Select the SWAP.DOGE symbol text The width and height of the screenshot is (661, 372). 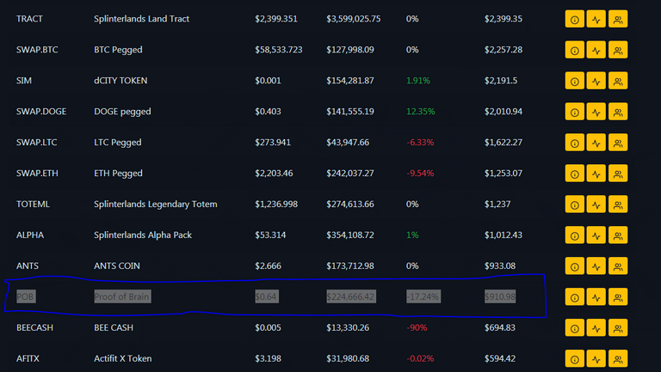coord(41,112)
